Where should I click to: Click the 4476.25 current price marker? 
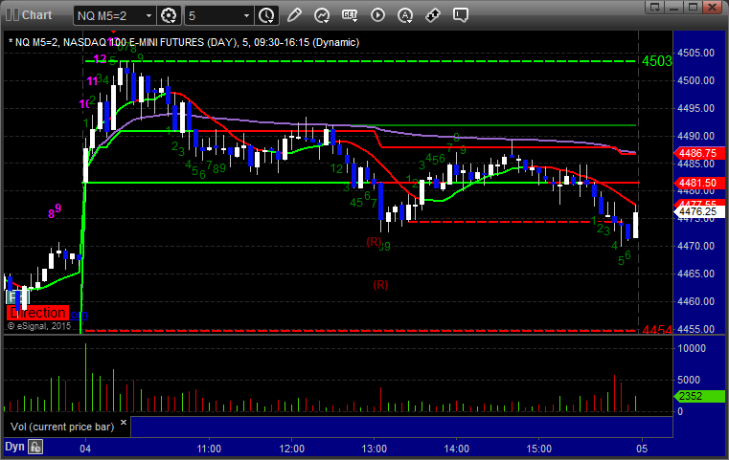click(698, 211)
